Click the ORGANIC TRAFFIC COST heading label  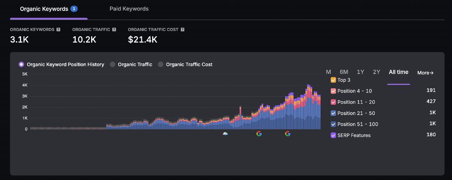click(153, 29)
